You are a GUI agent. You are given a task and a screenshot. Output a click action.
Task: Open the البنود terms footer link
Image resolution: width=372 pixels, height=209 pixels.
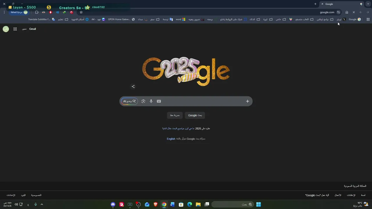23,195
